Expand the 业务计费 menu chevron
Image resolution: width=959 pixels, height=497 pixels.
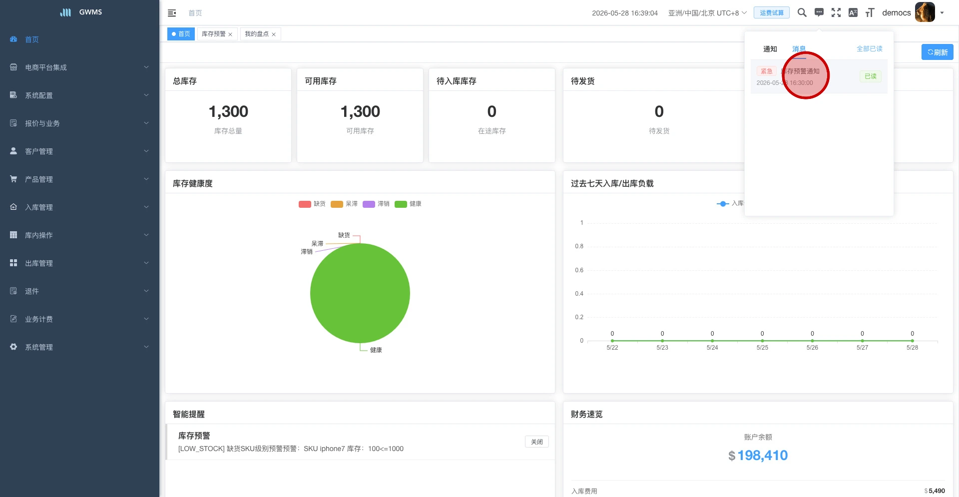point(146,319)
